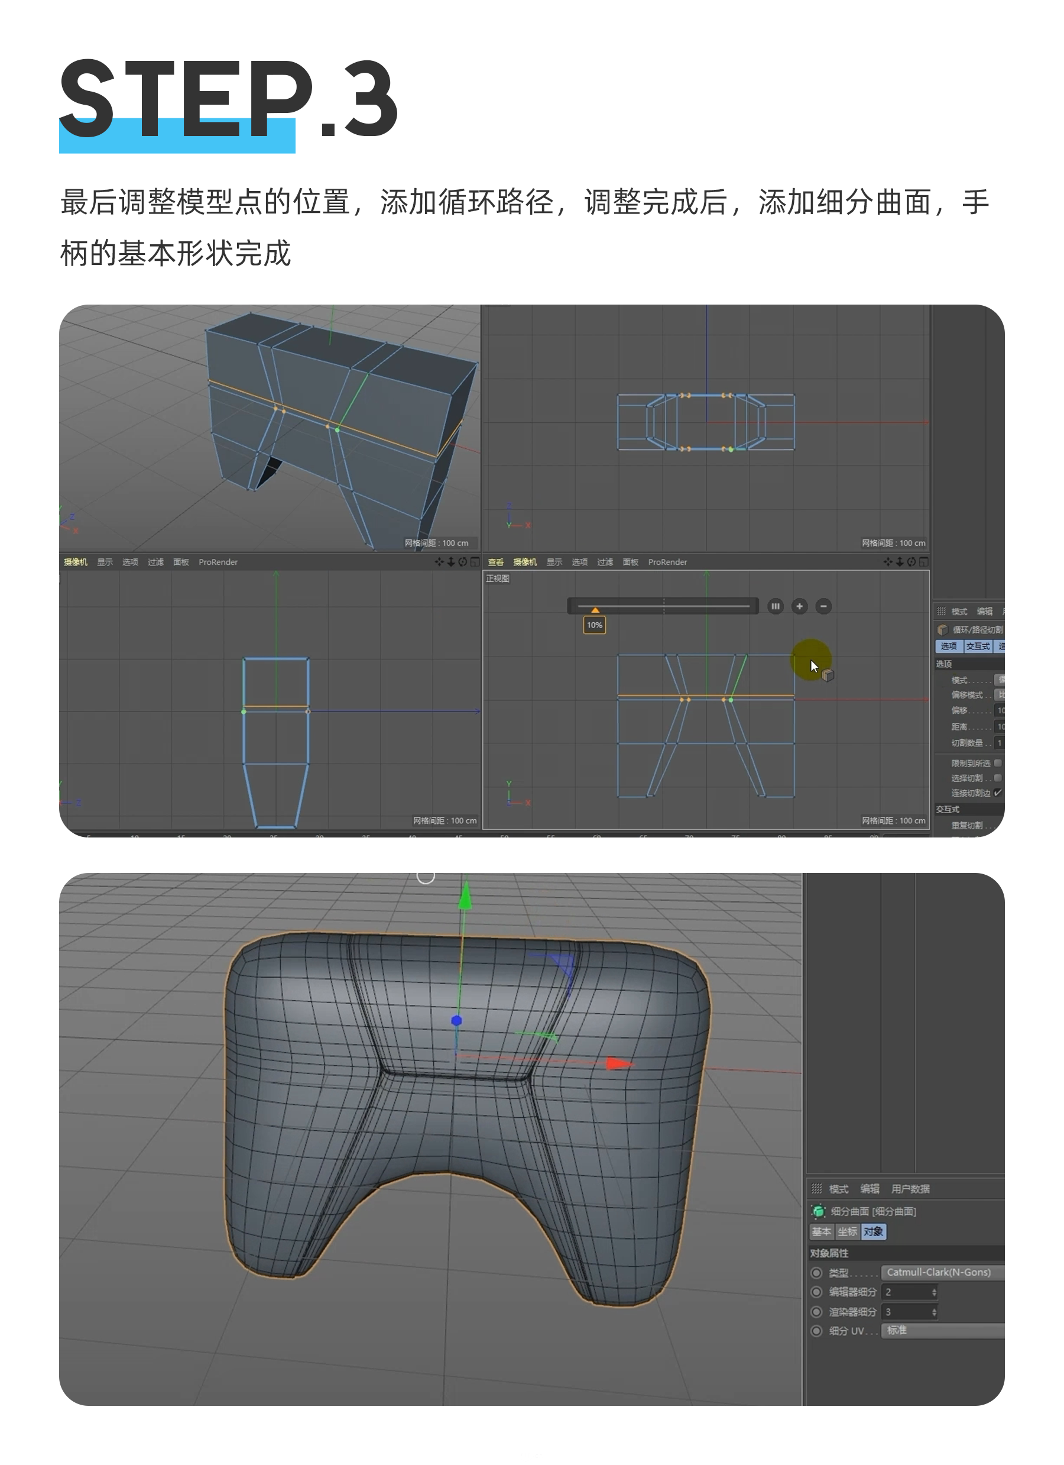This screenshot has height=1465, width=1064.
Task: Click the zoom-view arrow icon in the front viewport header
Action: pyautogui.click(x=899, y=562)
